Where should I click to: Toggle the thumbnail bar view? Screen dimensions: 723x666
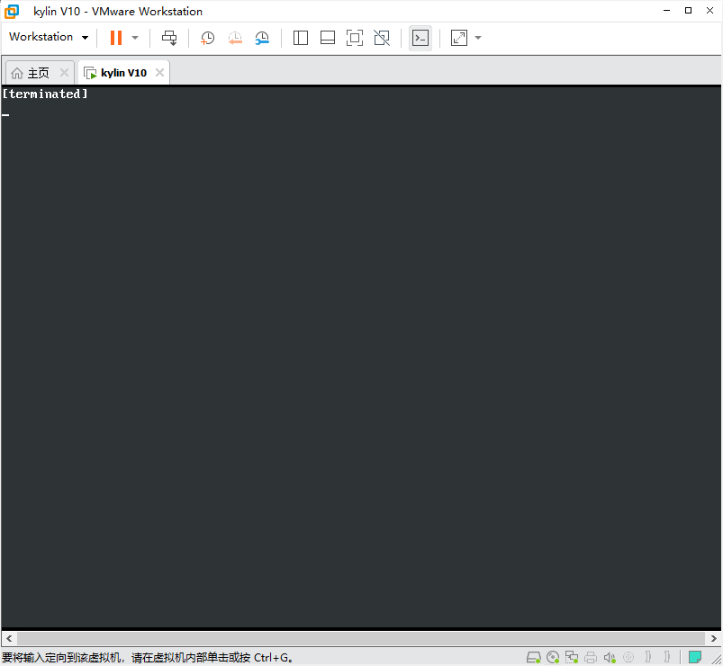coord(328,38)
